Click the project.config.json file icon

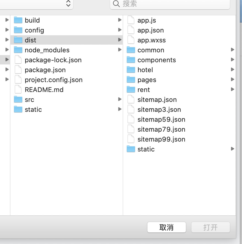18,80
